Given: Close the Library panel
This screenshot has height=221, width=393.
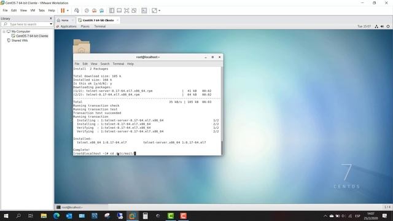Looking at the screenshot, I should point(51,18).
